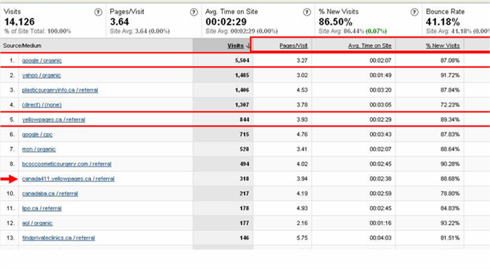Open help icon beside Pages/Visit metric
The width and height of the screenshot is (490, 269).
193,12
